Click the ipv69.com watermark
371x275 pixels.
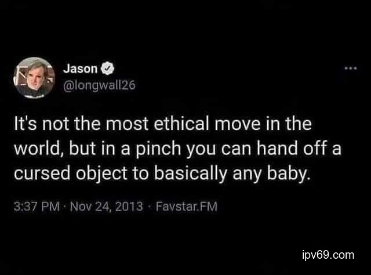point(328,255)
